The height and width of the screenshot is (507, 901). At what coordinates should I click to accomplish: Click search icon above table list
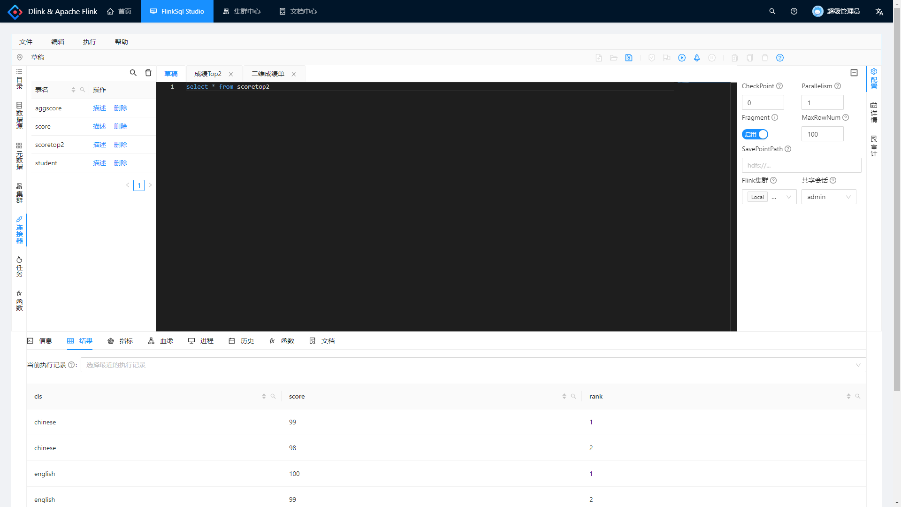(x=133, y=73)
